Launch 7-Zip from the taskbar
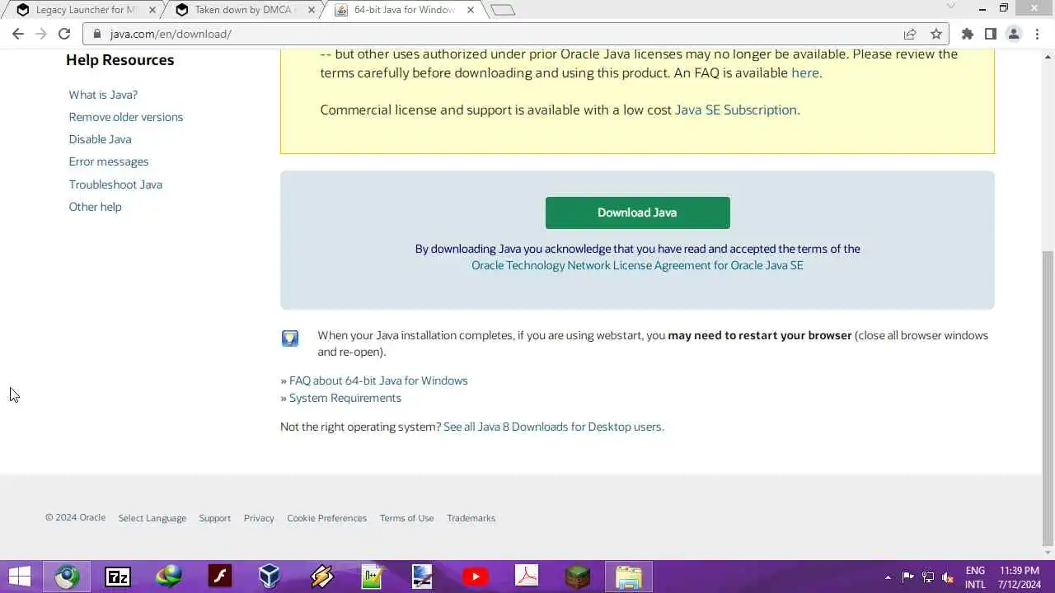The height and width of the screenshot is (593, 1055). tap(118, 577)
